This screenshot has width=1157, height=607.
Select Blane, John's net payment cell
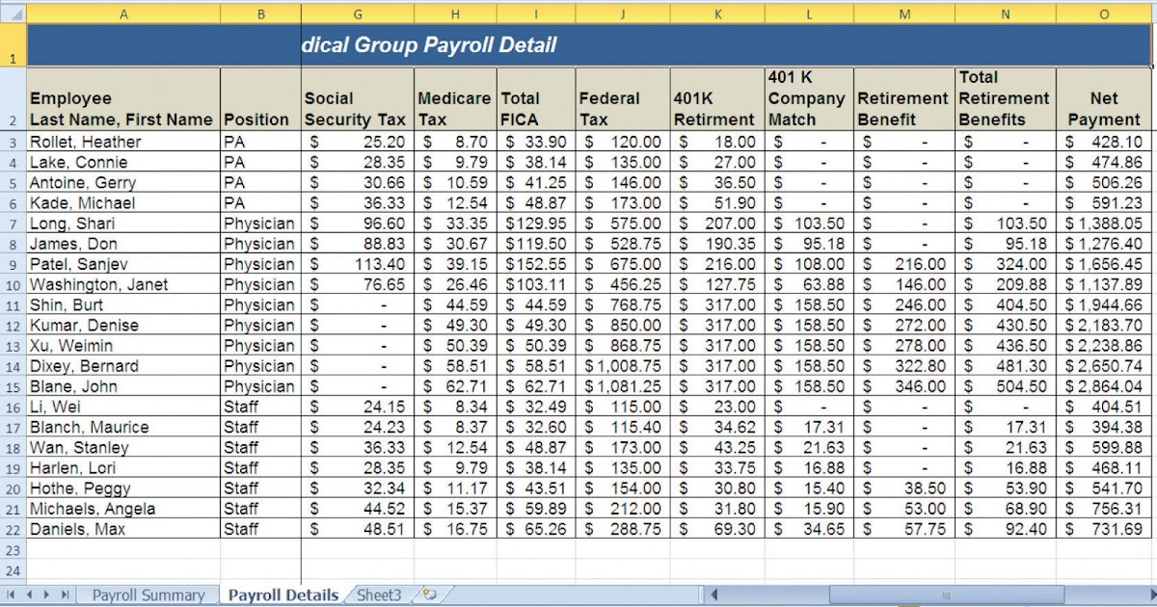coord(1102,386)
